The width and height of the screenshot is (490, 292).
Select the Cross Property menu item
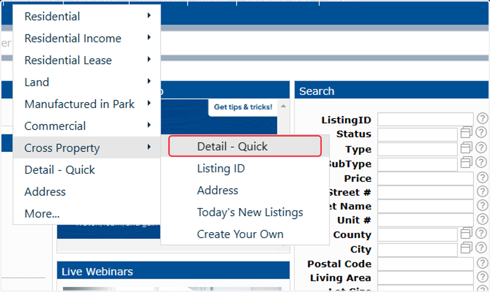pos(87,148)
